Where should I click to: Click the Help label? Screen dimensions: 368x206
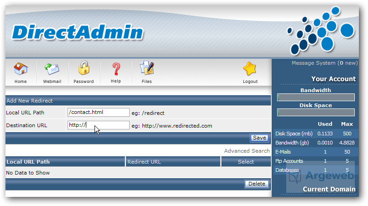pyautogui.click(x=116, y=81)
